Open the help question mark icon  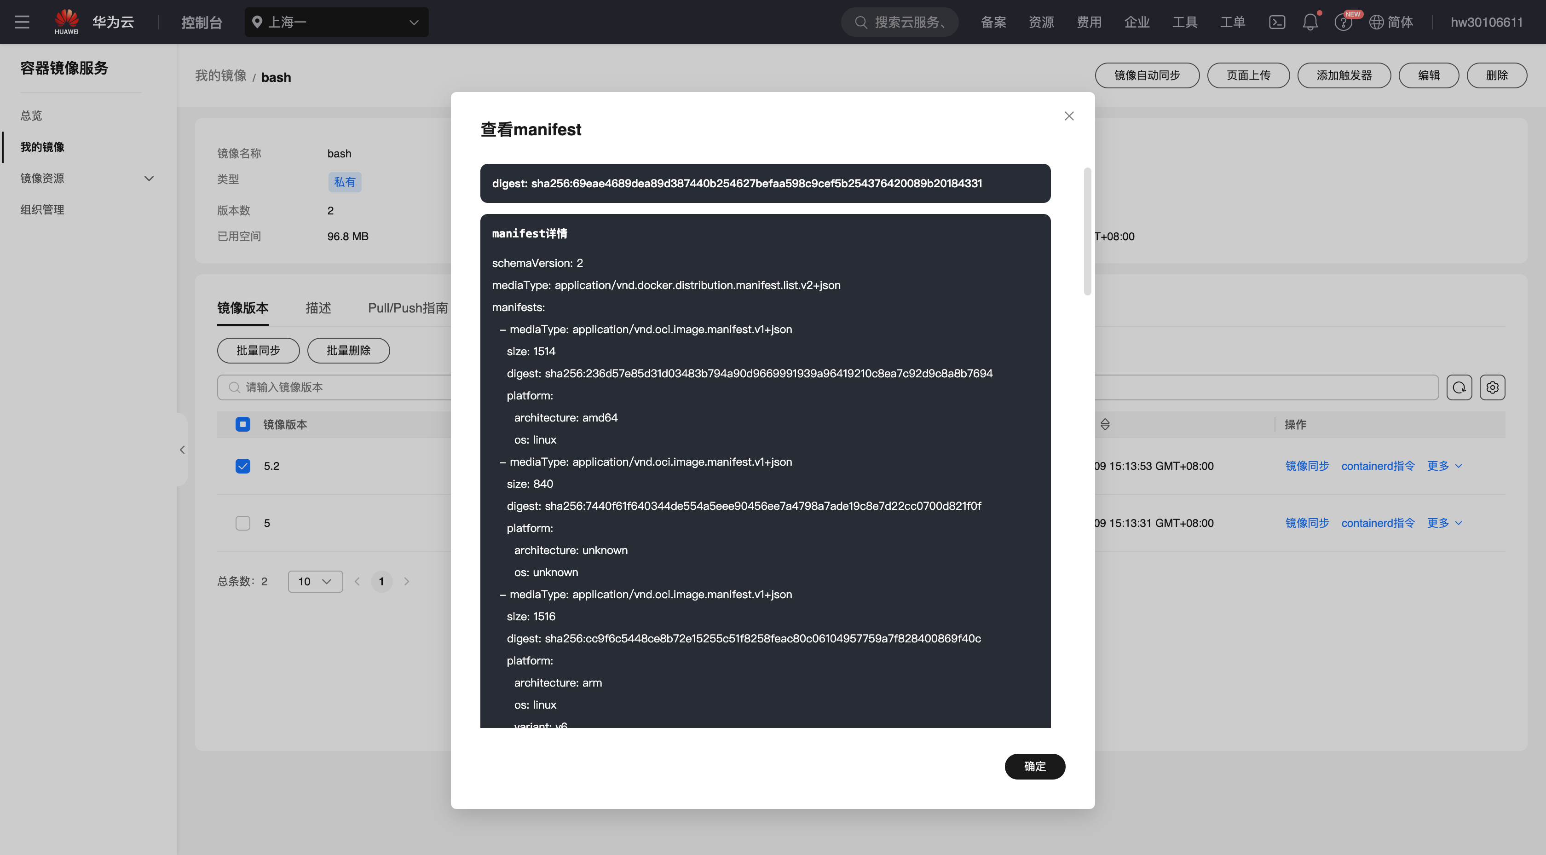coord(1343,22)
